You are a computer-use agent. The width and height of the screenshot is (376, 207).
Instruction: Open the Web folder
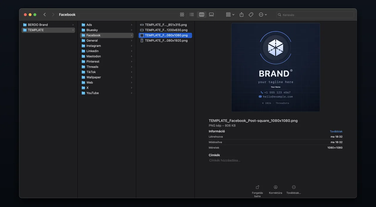(x=107, y=83)
